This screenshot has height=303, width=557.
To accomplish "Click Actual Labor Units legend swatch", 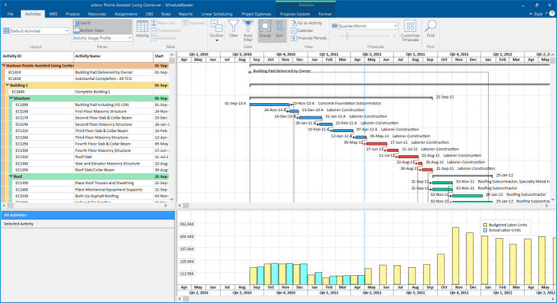I will click(x=485, y=230).
